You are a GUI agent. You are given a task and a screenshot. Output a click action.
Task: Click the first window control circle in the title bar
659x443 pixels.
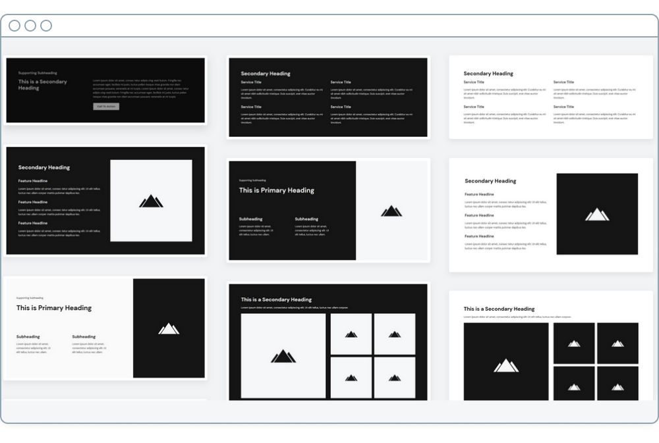(x=14, y=26)
